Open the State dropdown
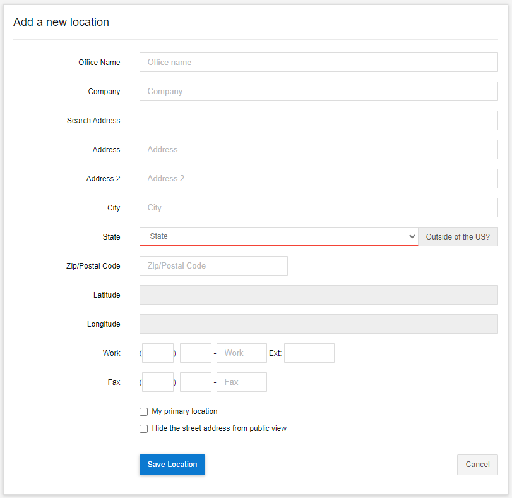Viewport: 512px width, 498px height. click(279, 236)
